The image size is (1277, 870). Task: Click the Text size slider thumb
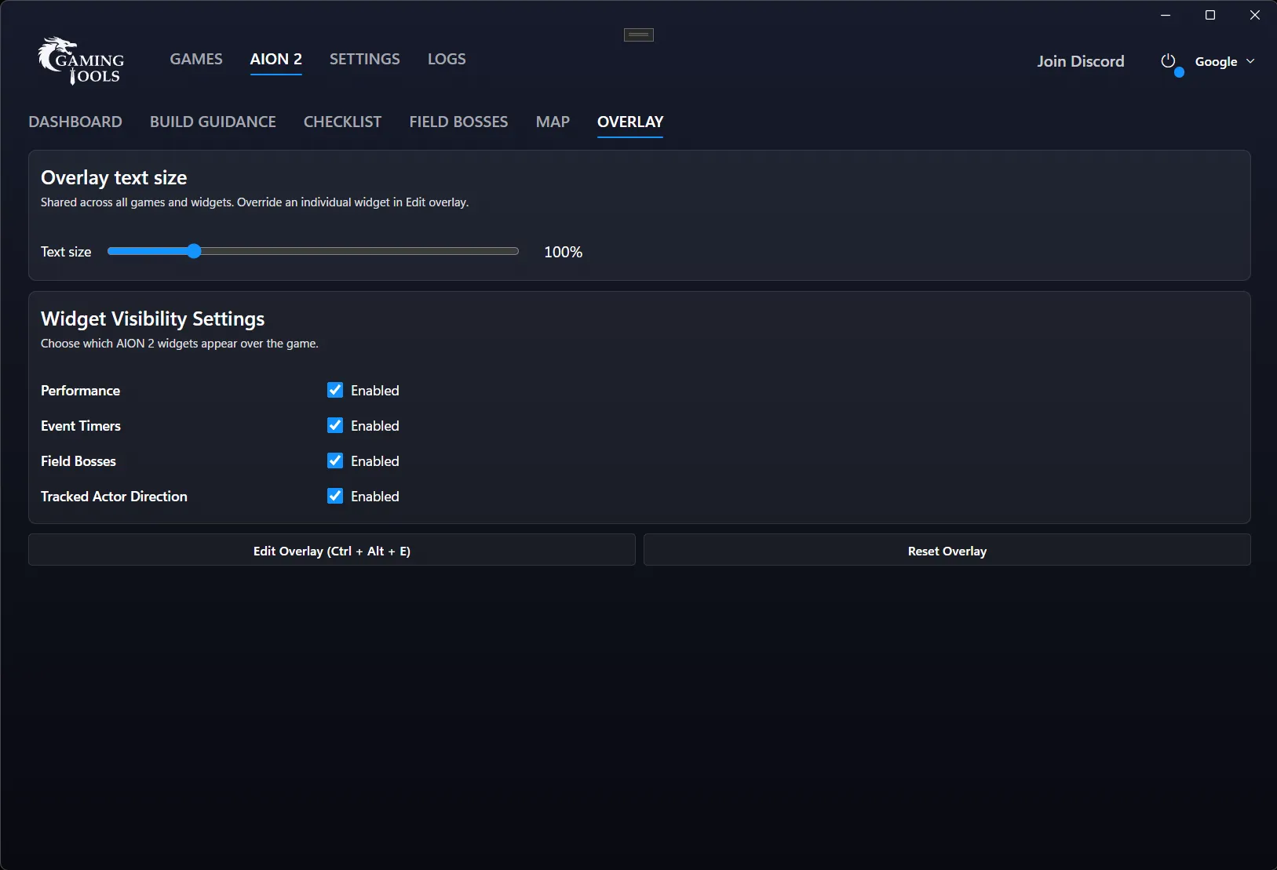click(194, 251)
